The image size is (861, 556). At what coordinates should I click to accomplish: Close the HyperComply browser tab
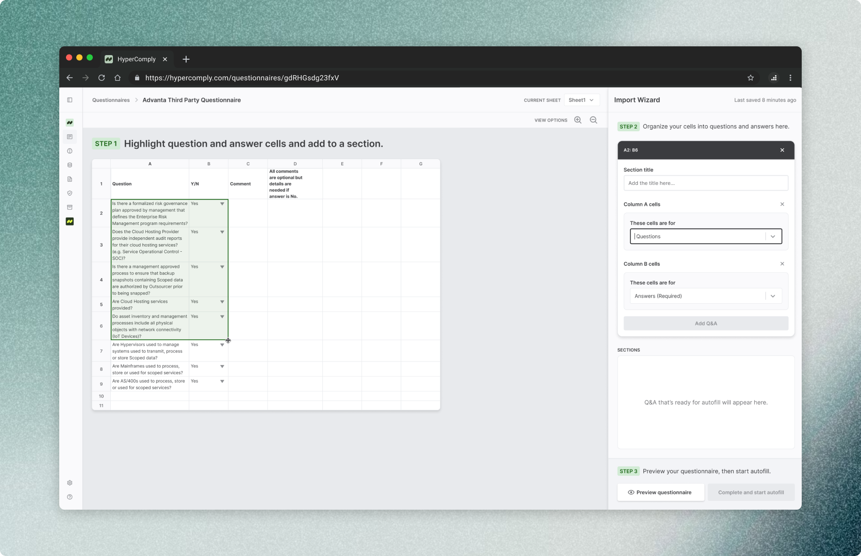pos(165,59)
